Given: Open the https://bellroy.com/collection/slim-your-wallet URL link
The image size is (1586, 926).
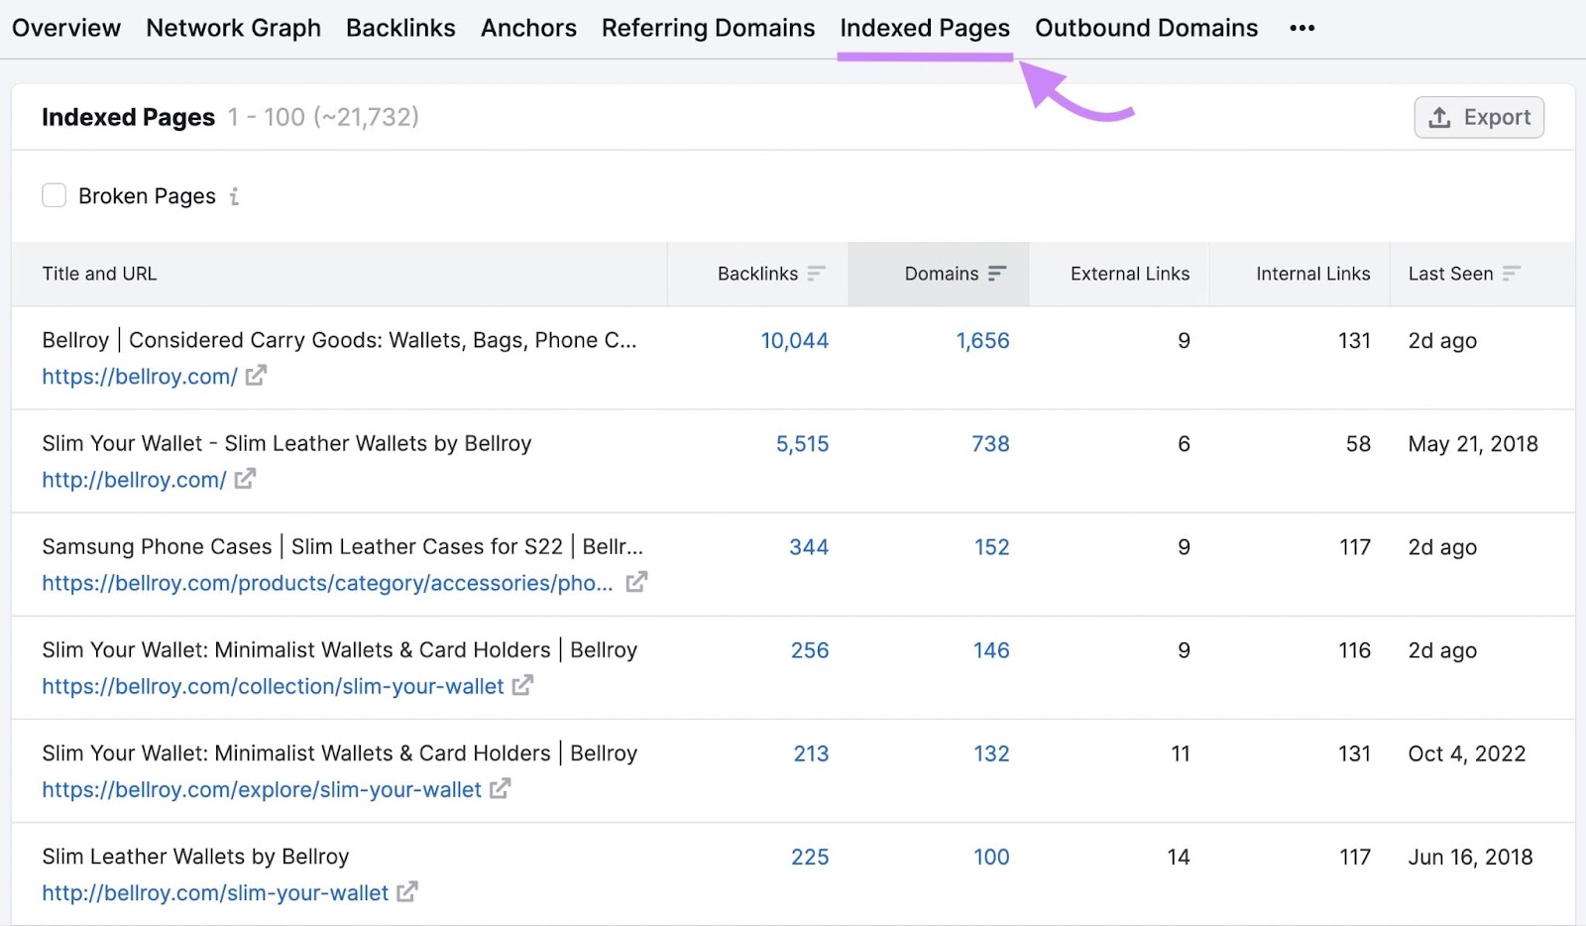Looking at the screenshot, I should (x=273, y=686).
